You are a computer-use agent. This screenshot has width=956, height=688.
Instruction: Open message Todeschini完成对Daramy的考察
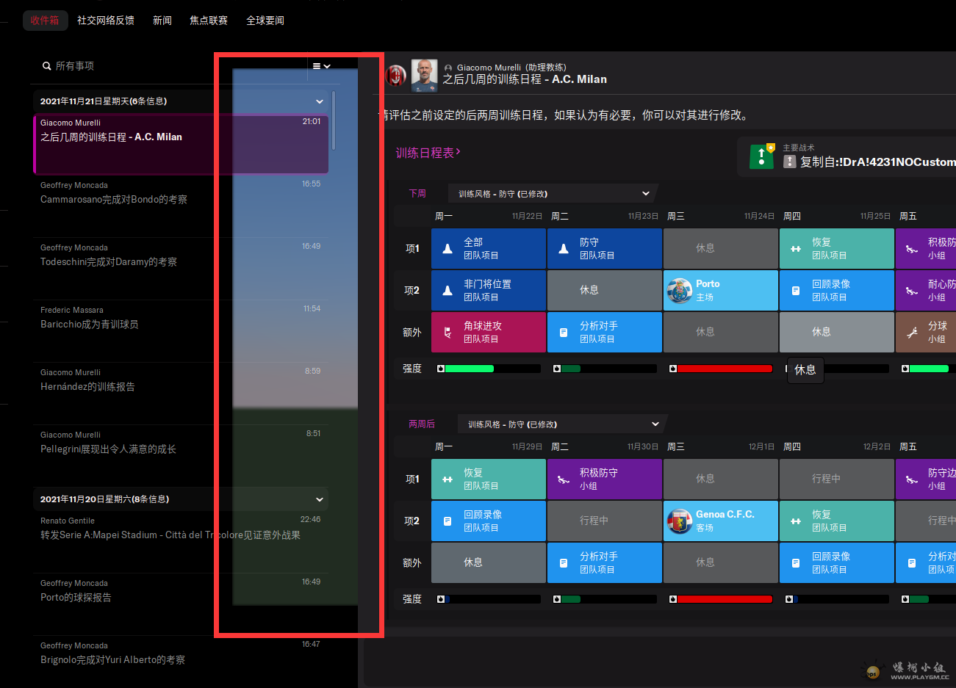[181, 268]
